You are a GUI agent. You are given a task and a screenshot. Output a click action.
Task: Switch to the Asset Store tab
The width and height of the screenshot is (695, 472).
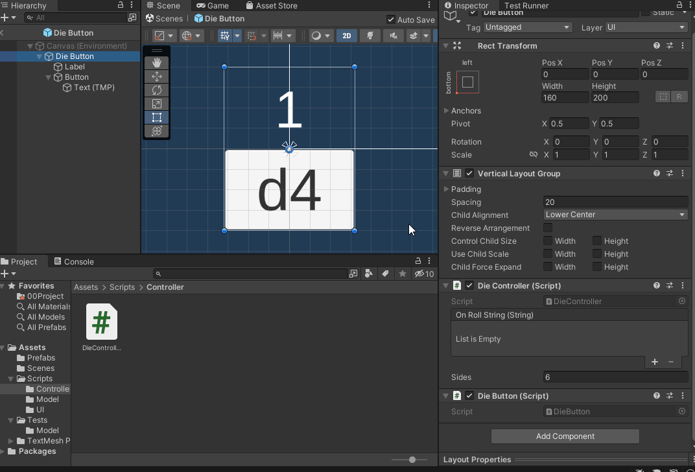coord(272,6)
